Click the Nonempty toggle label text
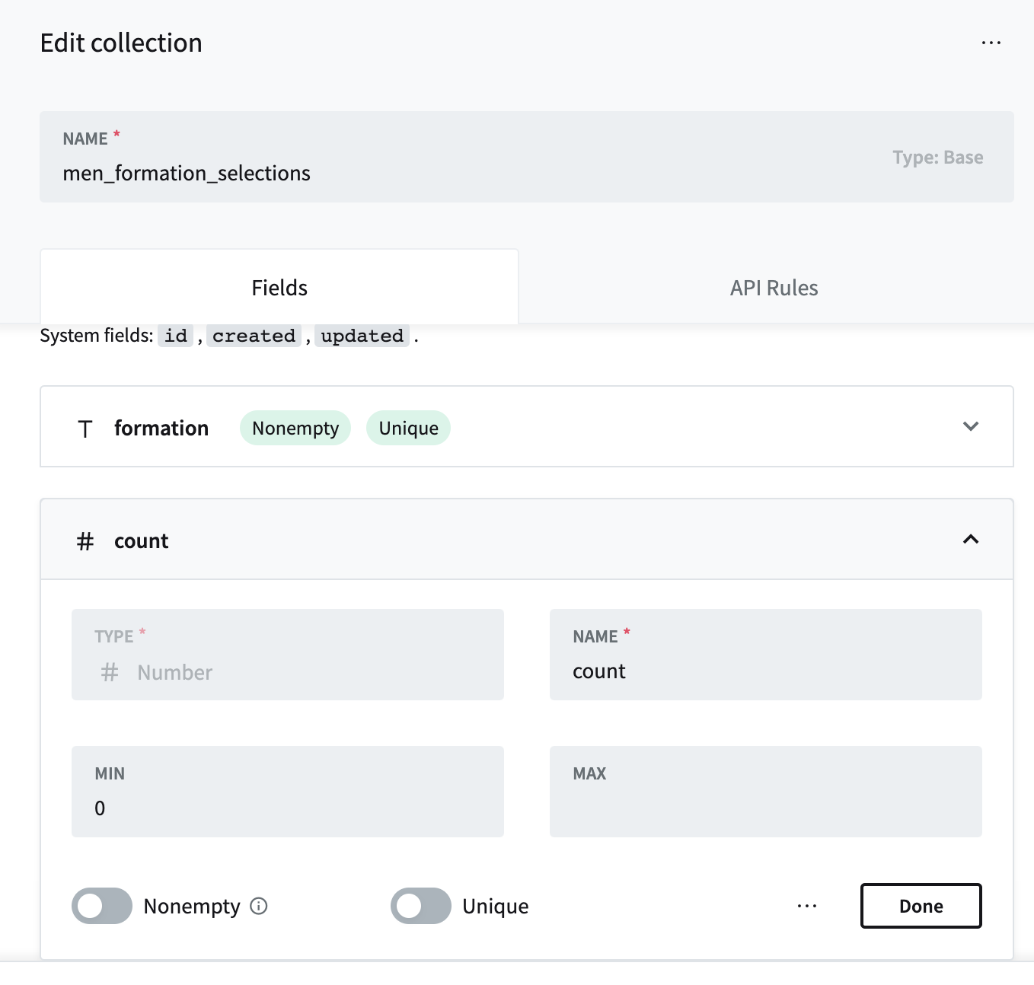1034x985 pixels. 192,906
